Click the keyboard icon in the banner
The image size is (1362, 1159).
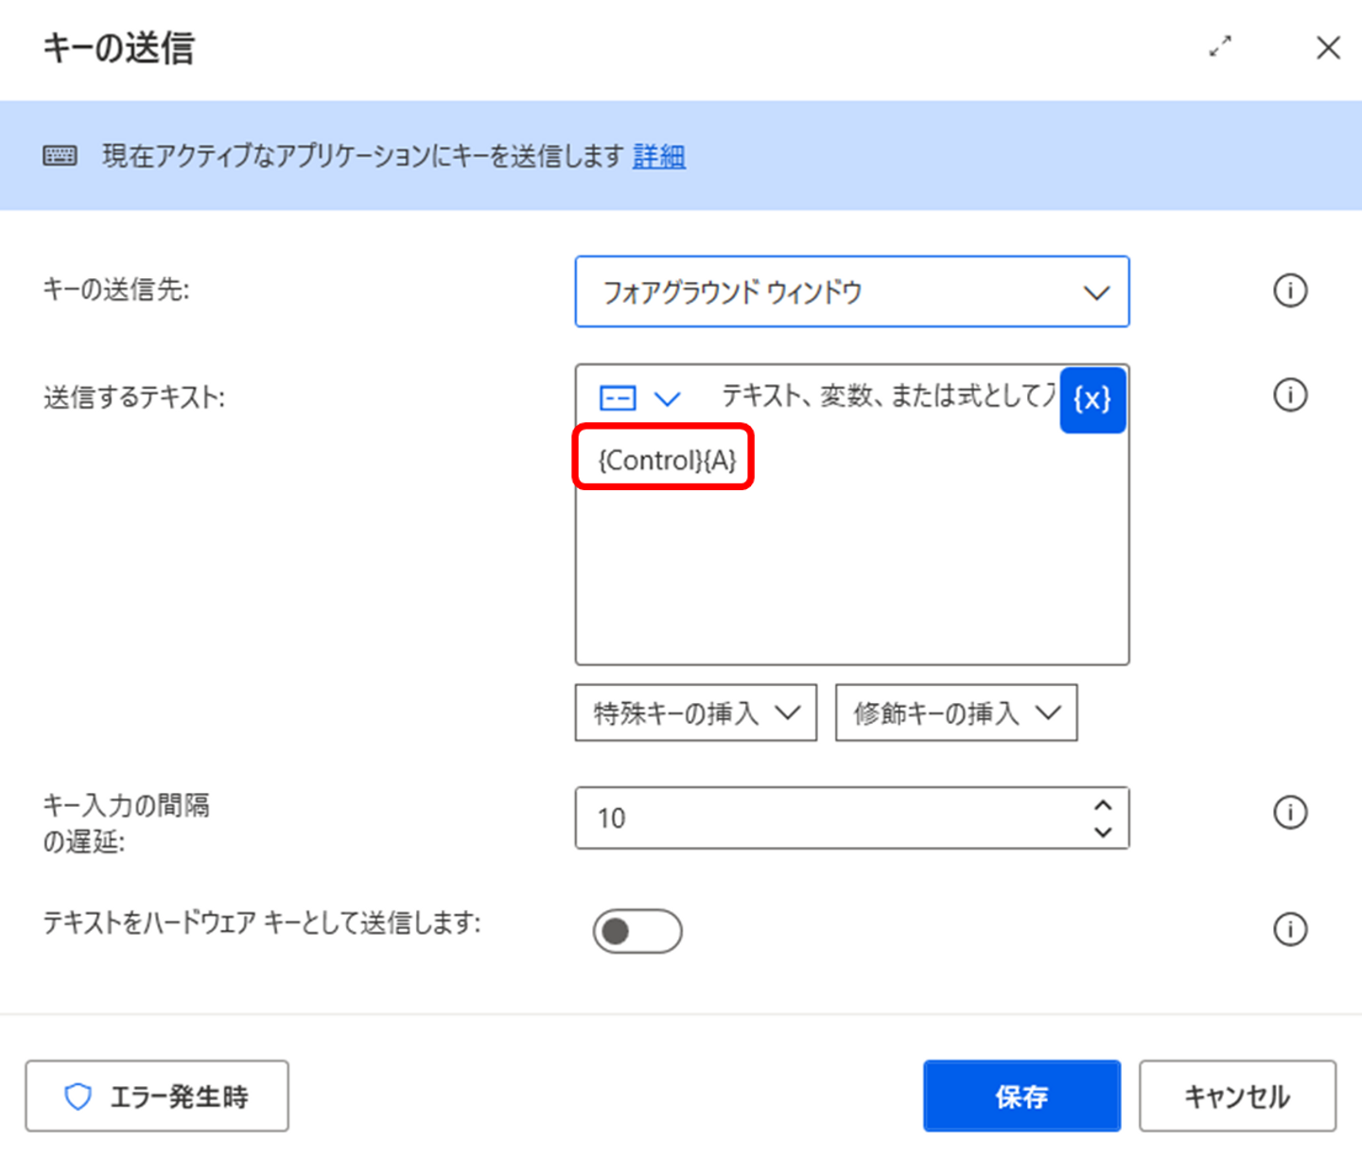pyautogui.click(x=60, y=155)
